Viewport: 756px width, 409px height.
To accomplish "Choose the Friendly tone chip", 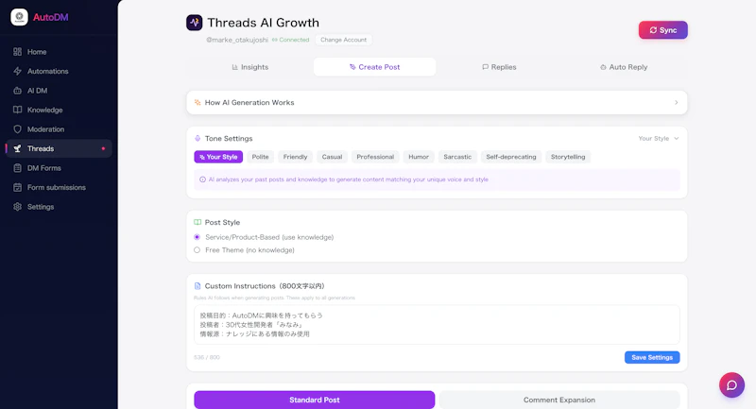I will (295, 157).
